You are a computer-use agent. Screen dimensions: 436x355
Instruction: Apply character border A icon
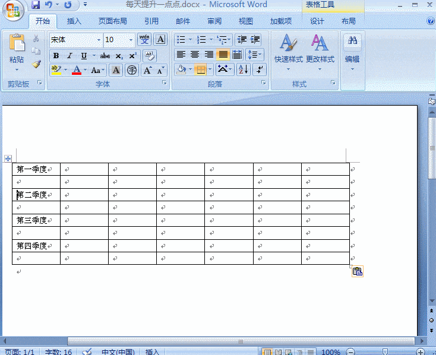160,39
